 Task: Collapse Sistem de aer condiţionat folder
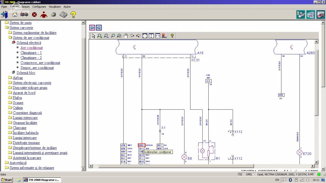(31, 38)
